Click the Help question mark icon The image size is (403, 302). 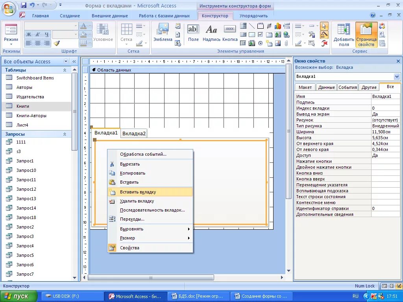point(373,15)
